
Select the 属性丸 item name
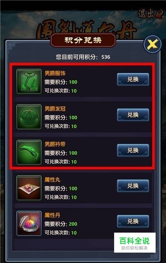tap(52, 180)
